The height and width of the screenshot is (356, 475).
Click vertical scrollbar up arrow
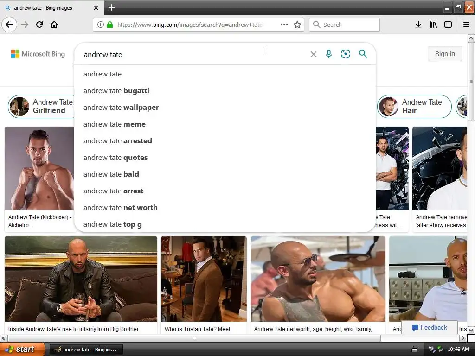coord(471,38)
